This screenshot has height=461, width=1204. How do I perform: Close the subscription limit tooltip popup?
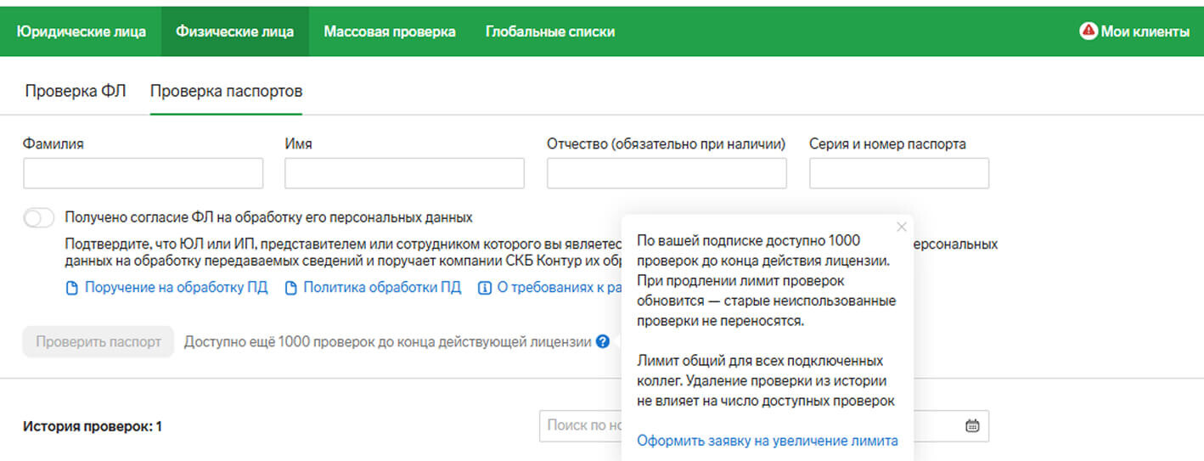tap(902, 227)
